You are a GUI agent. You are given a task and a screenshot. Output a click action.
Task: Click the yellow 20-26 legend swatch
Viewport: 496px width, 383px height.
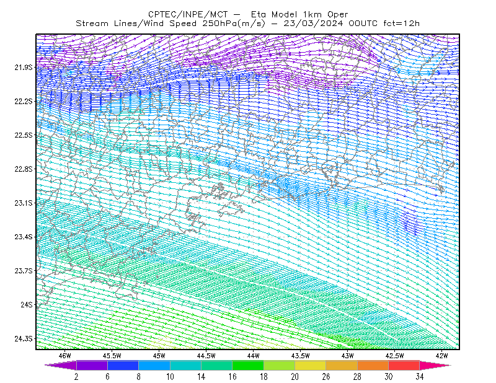[311, 365]
